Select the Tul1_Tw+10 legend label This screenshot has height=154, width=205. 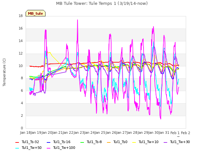pos(149,142)
